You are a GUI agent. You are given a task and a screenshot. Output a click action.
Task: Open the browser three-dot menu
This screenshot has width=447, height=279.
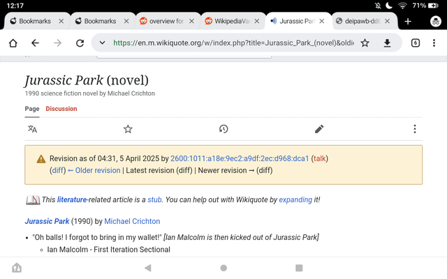[434, 43]
